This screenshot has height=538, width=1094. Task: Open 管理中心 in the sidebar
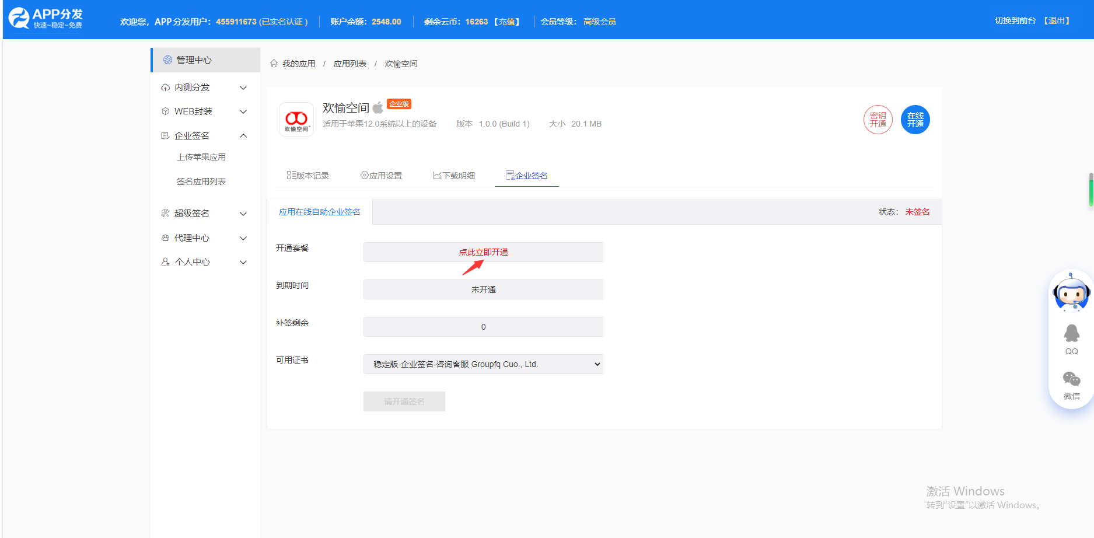coord(194,60)
